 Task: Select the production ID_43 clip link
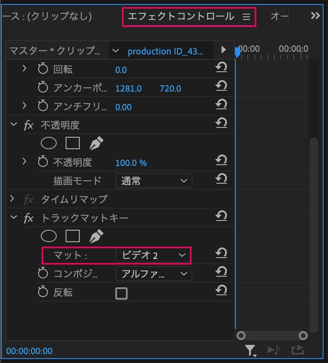coord(165,51)
